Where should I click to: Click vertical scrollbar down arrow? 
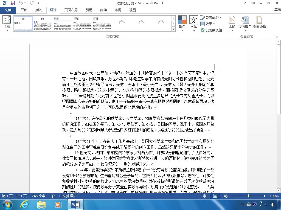click(279, 190)
